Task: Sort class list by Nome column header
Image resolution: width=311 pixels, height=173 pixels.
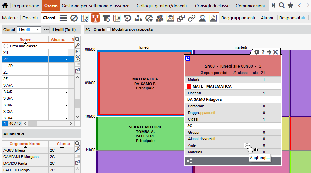Action: [x=25, y=39]
